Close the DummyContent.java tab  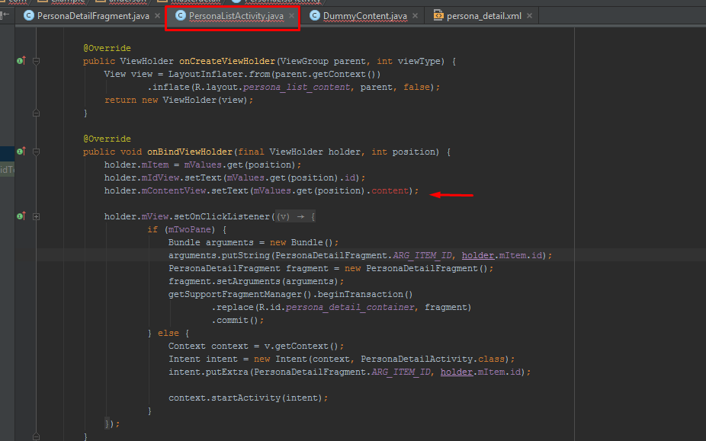pyautogui.click(x=416, y=15)
